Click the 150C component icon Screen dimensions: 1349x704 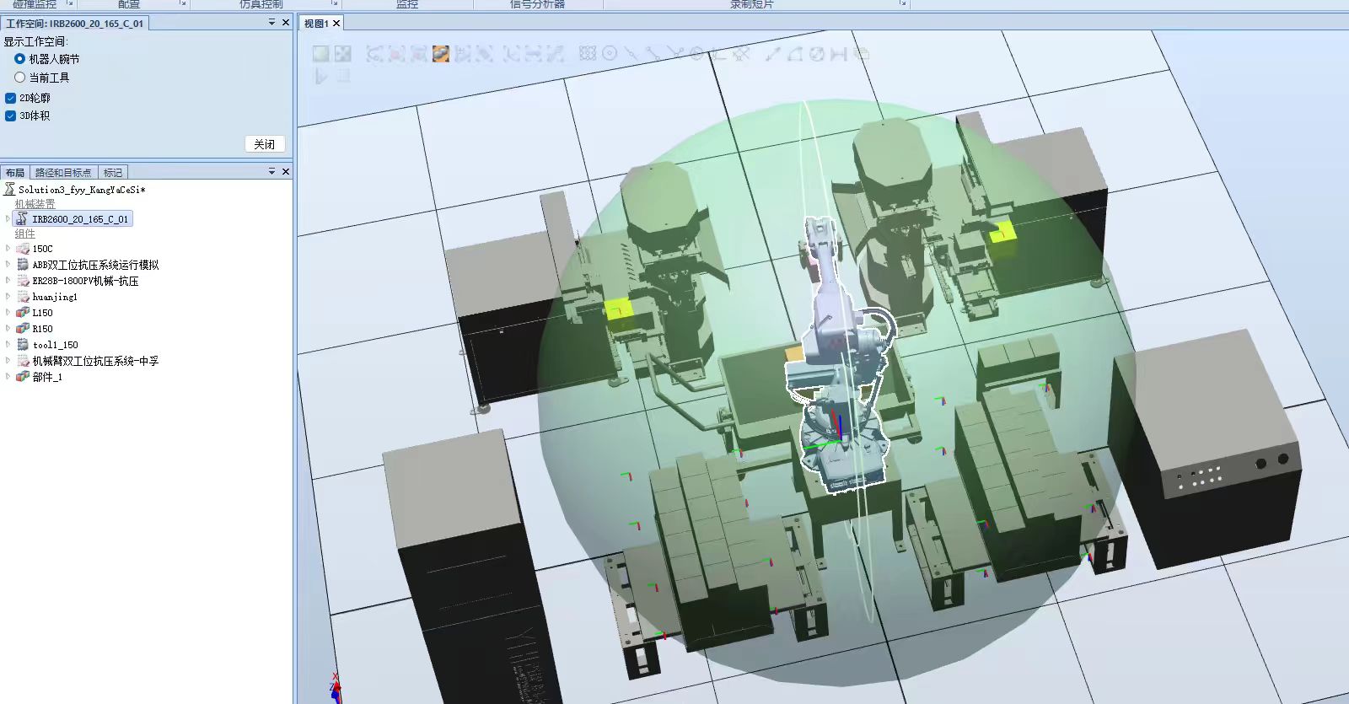click(x=23, y=249)
